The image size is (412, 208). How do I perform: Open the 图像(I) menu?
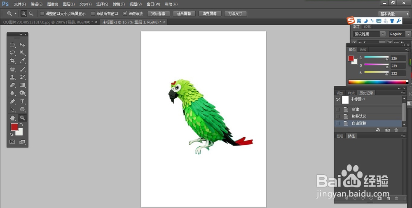point(53,4)
